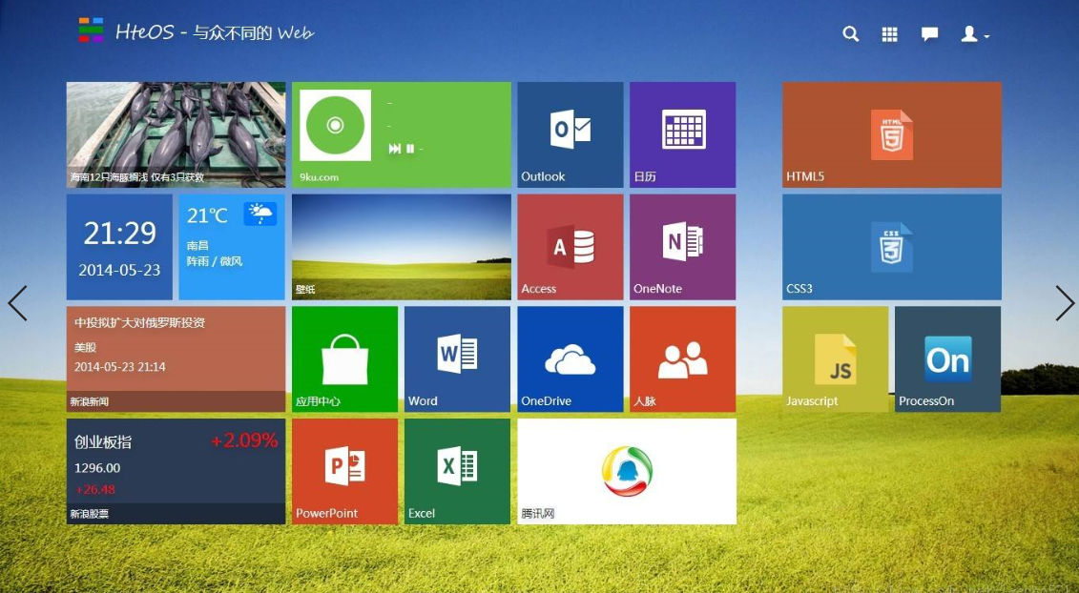Launch the Word app tile

pyautogui.click(x=457, y=358)
